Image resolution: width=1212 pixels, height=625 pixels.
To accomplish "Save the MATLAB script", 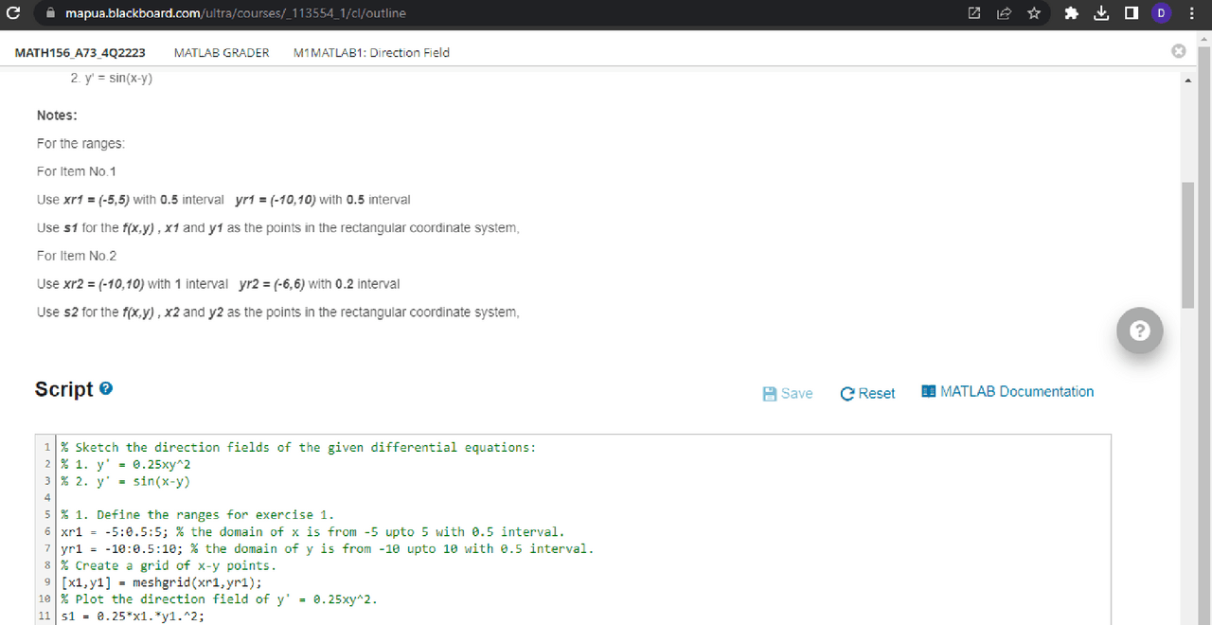I will [x=787, y=393].
